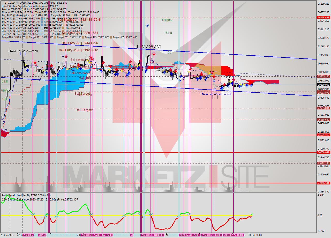Image resolution: width=331 pixels, height=238 pixels.
Task: Click the '0 New Buy Wave started' label
Action: [215, 94]
